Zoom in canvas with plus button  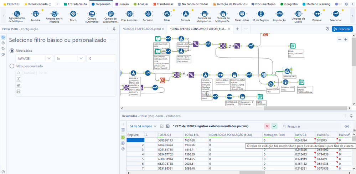pos(346,39)
